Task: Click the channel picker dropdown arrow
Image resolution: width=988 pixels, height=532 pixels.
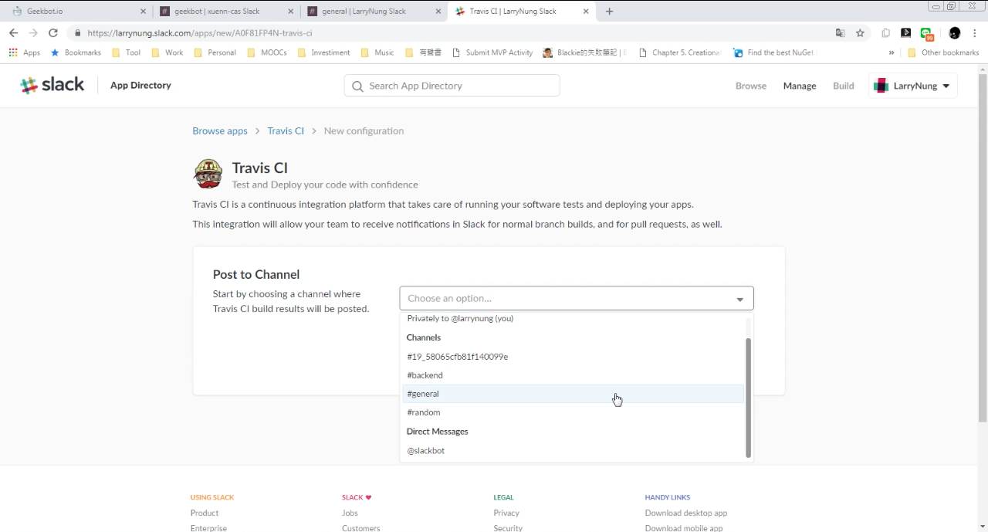Action: pos(739,299)
